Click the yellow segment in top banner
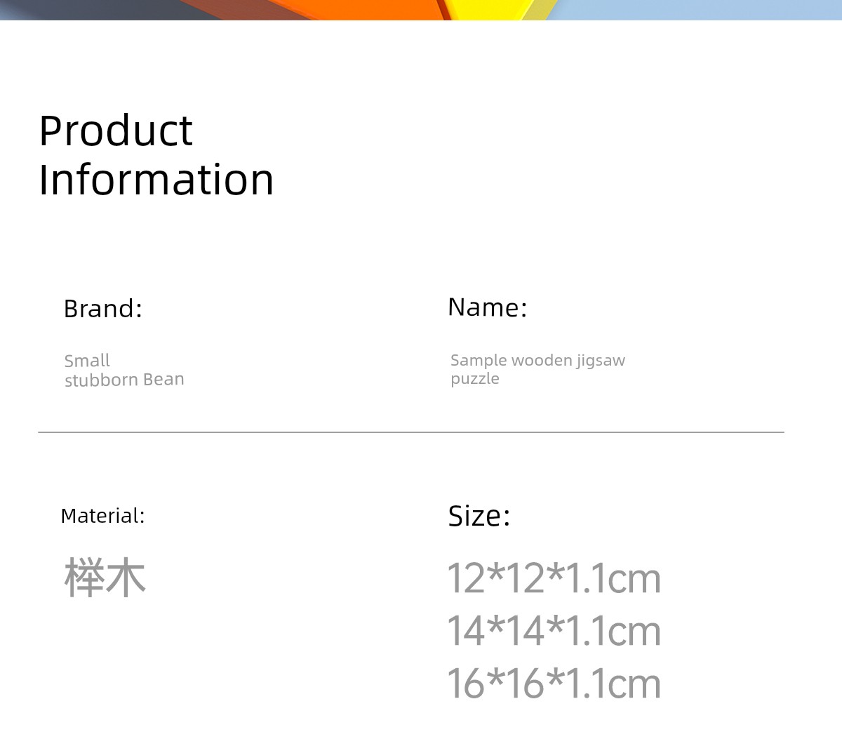The width and height of the screenshot is (842, 732). coord(491,8)
